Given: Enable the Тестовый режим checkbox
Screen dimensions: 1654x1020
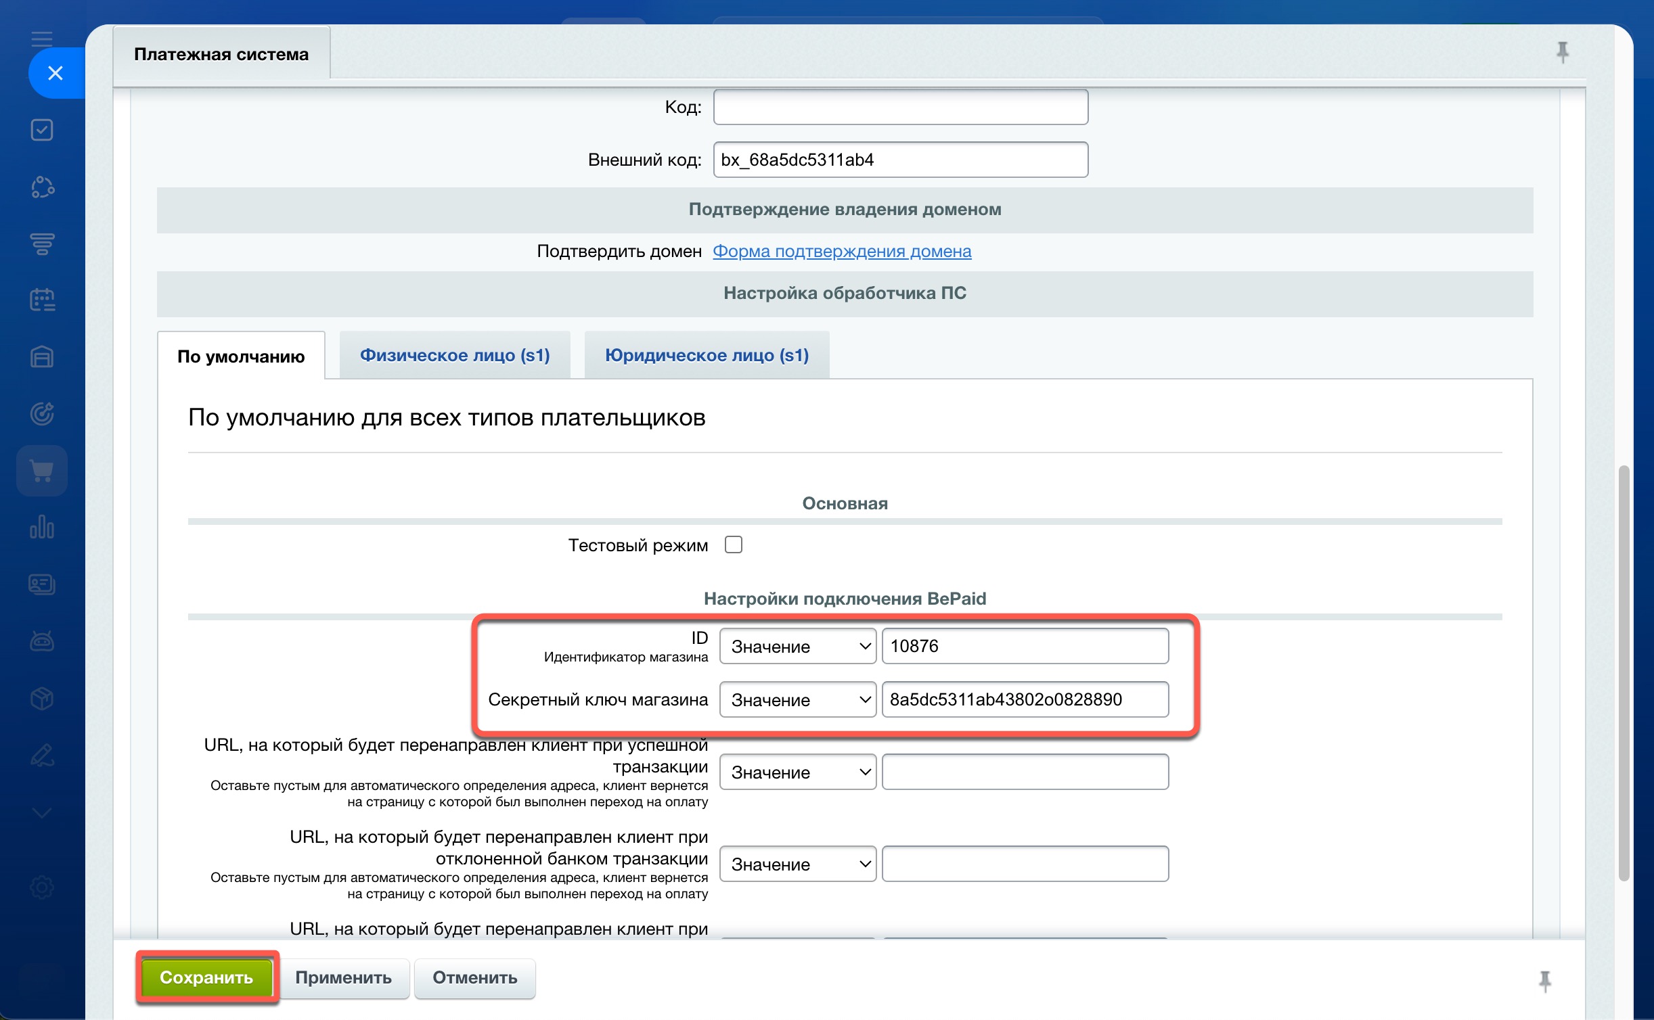Looking at the screenshot, I should [x=733, y=544].
